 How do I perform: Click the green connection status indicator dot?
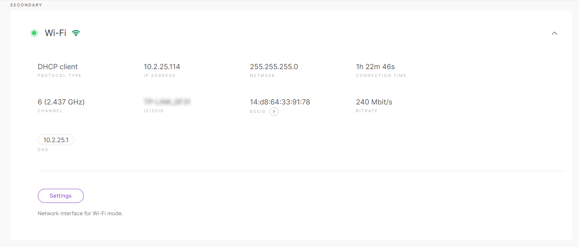(34, 33)
